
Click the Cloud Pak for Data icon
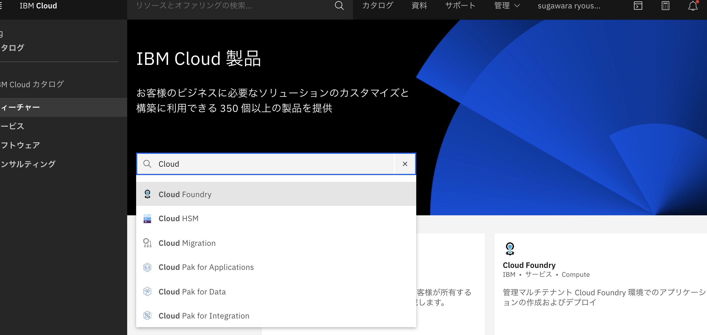click(147, 291)
